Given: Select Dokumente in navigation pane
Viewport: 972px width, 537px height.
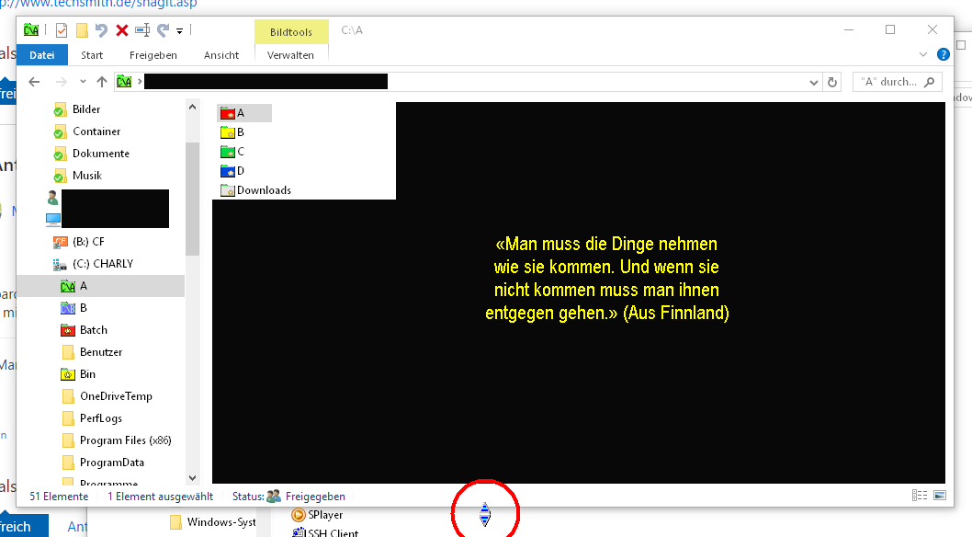Looking at the screenshot, I should pyautogui.click(x=100, y=154).
